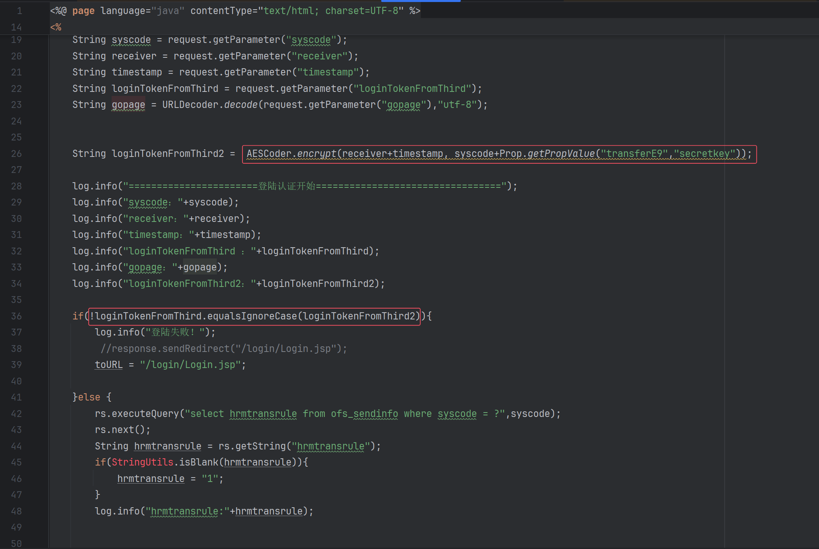Click the 'receiver' variable declaration on line 20
The image size is (819, 549).
click(134, 56)
